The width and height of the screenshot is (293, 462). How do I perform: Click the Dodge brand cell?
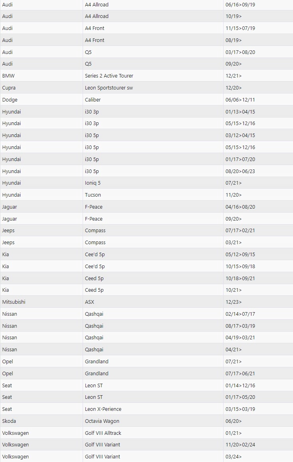pyautogui.click(x=10, y=100)
